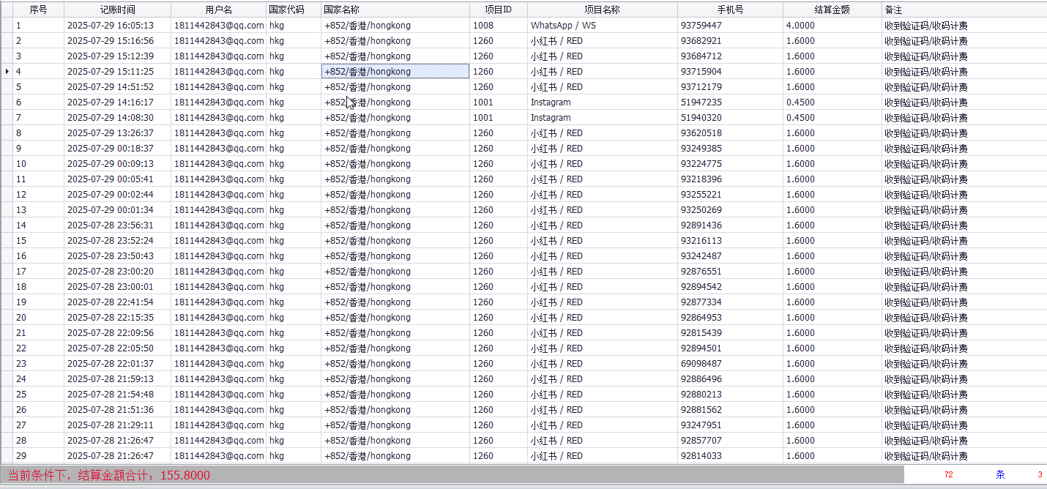1047x489 pixels.
Task: Select timestamp 2025-07-29 15:16:56
Action: [x=117, y=40]
